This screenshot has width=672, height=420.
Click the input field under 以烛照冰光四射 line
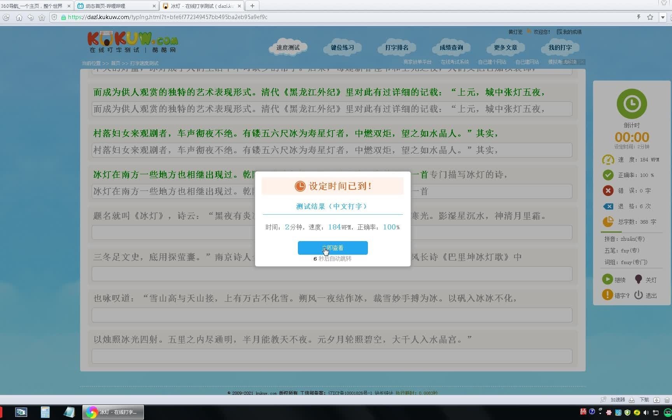pyautogui.click(x=332, y=356)
